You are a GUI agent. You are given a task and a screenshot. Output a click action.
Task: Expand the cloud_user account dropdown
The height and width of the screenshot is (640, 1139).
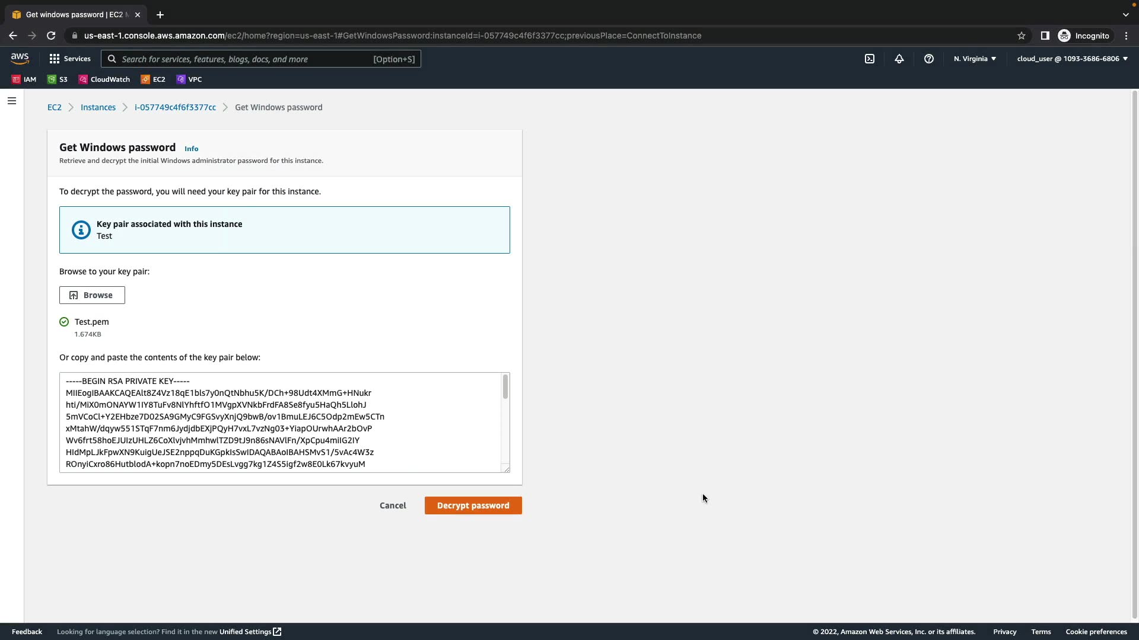point(1072,59)
